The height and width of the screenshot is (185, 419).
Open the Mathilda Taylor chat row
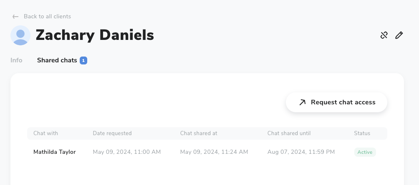click(x=207, y=152)
